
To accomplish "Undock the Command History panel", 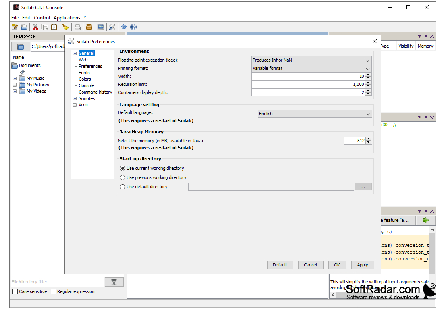I will point(425,117).
